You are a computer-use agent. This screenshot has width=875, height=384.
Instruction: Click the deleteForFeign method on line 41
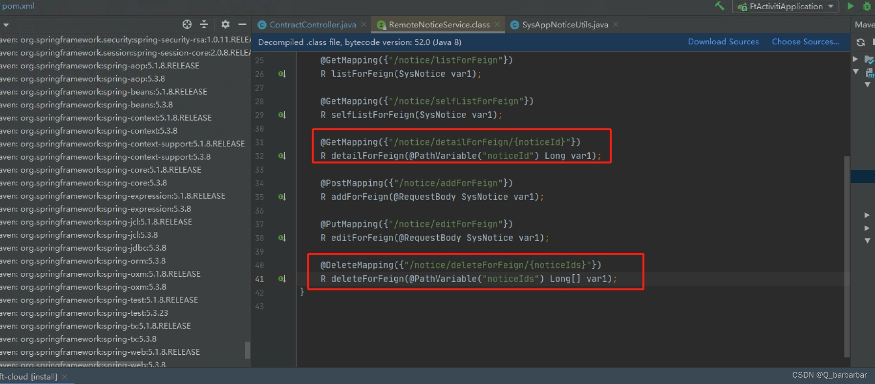pos(367,279)
